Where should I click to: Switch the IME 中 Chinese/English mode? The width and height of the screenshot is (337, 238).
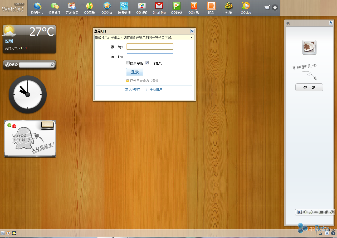point(305,212)
